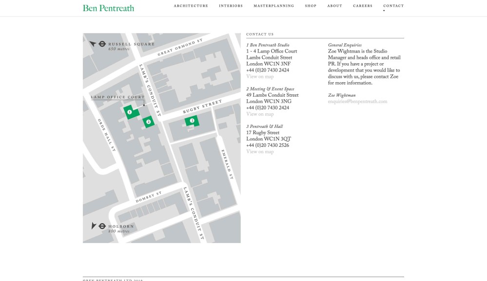The image size is (487, 281).
Task: Click the London WC1N 3NF postcode line
Action: pos(269,64)
